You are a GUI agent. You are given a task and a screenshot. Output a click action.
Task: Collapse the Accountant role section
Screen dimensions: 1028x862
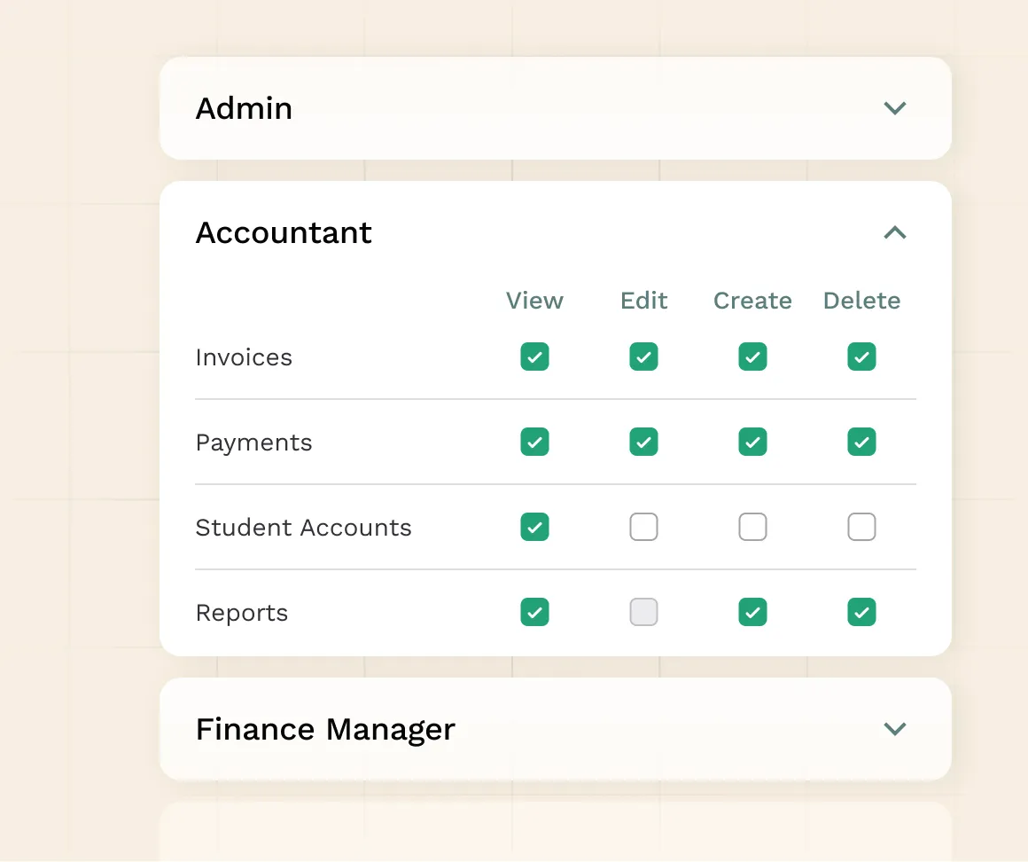pyautogui.click(x=895, y=232)
